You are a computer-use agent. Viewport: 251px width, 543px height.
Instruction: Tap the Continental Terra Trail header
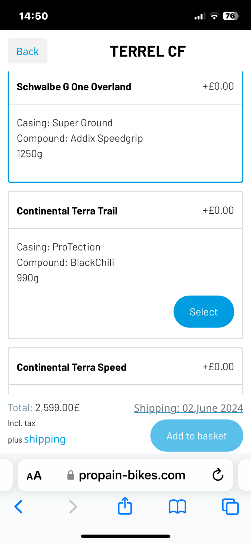67,211
